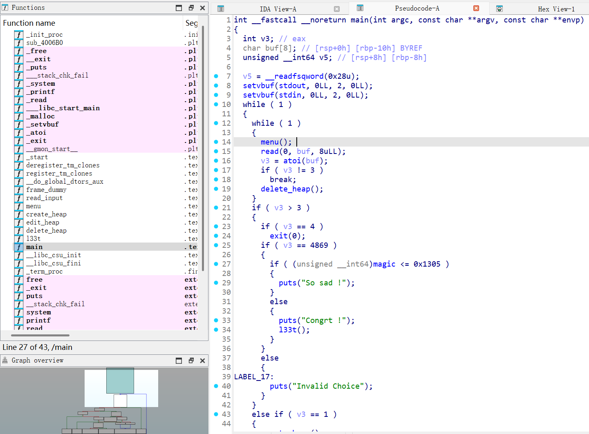Click the Hex View-1 tab icon
The image size is (589, 434).
coord(499,9)
